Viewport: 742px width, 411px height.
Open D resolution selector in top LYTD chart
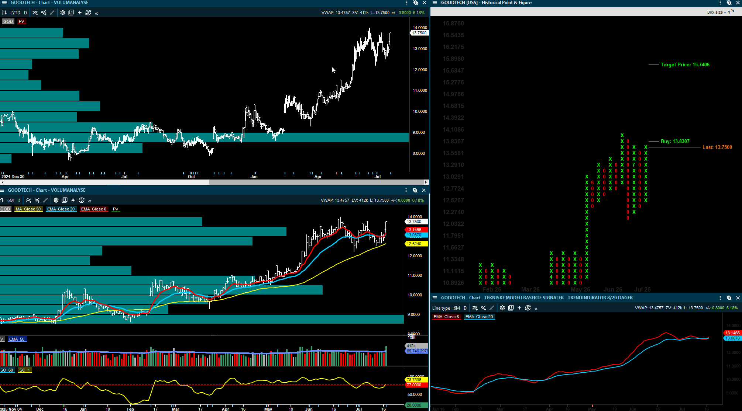click(25, 13)
